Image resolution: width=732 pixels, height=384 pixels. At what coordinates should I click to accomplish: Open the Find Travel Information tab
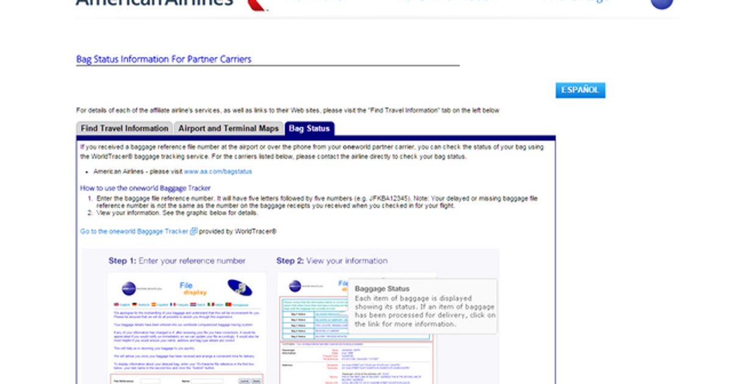tap(124, 129)
